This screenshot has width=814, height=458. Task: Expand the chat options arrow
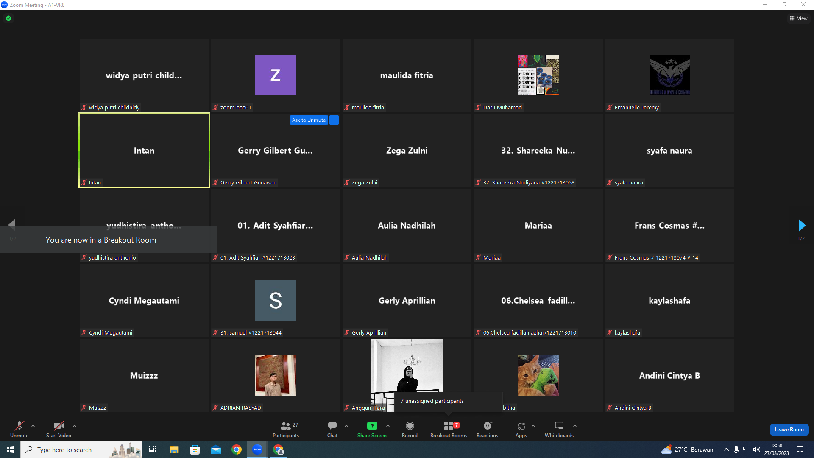point(346,426)
